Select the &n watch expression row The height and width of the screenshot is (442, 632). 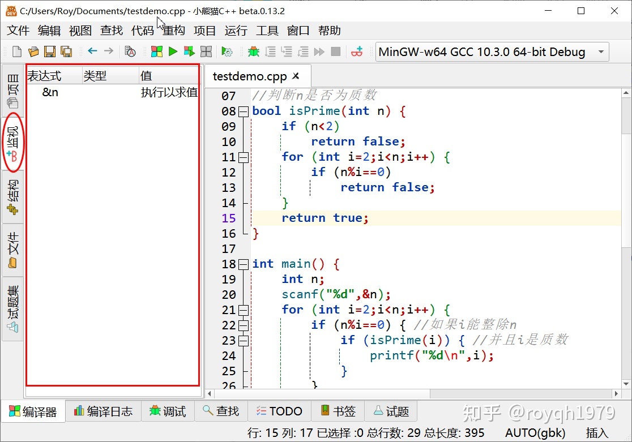(113, 92)
